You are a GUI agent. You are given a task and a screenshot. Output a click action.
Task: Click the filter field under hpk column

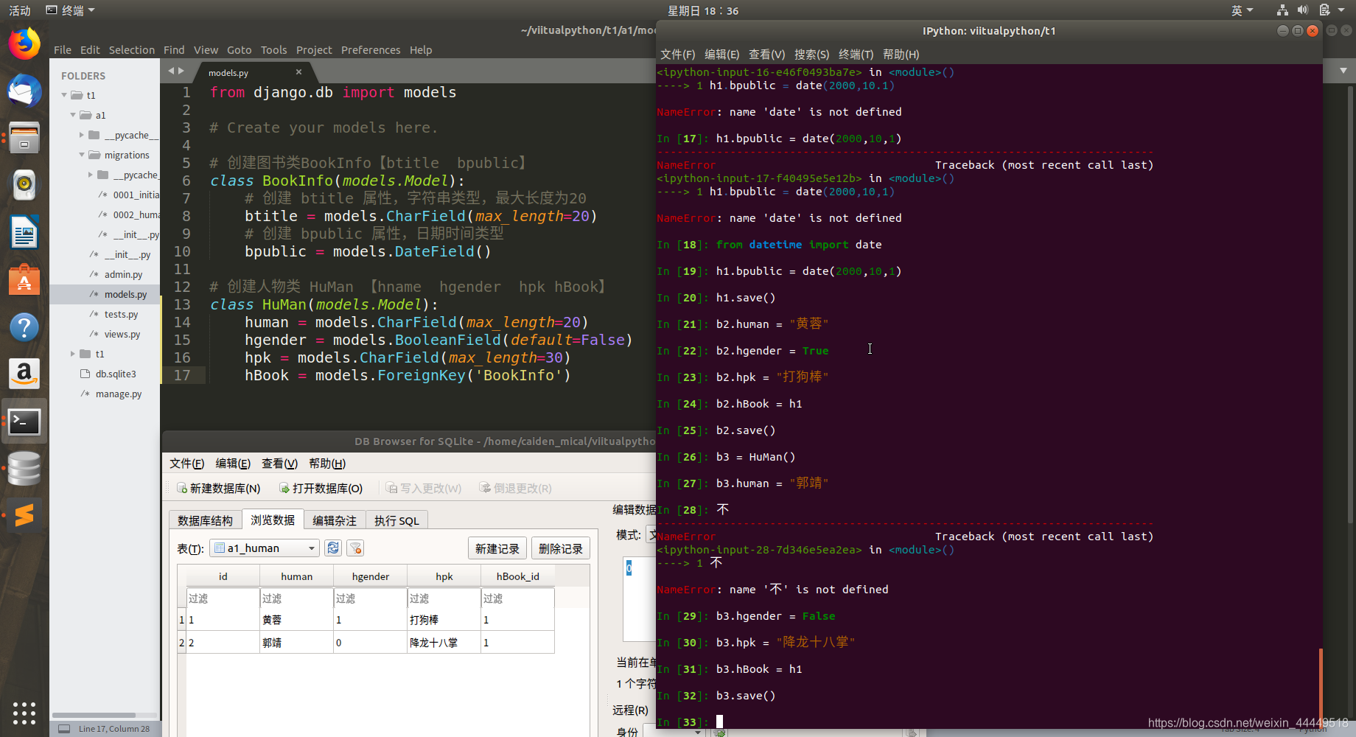(x=444, y=598)
